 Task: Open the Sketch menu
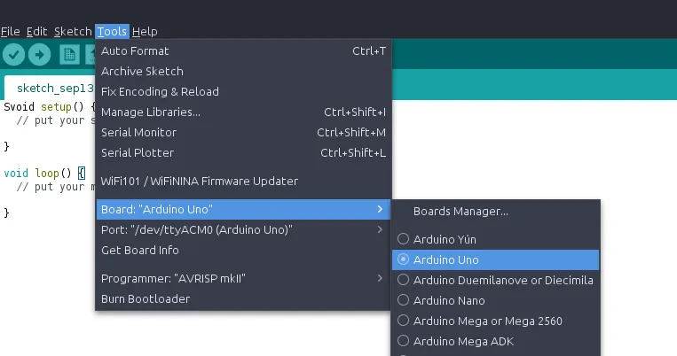point(73,31)
